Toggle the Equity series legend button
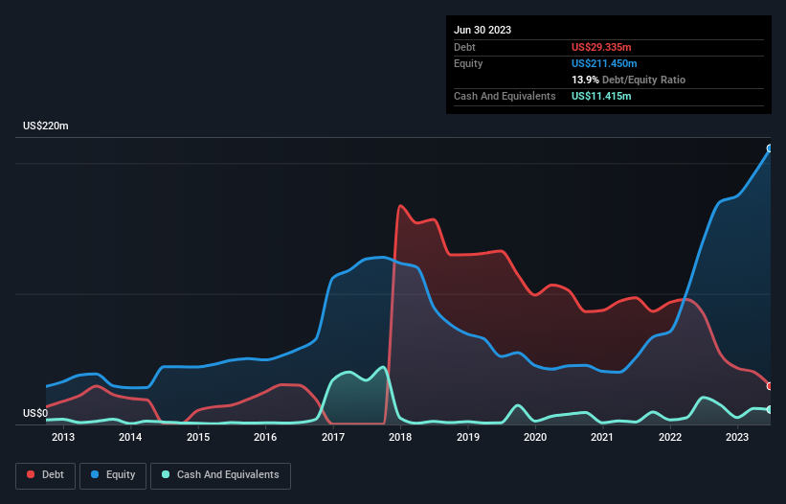Screen dimensions: 786x504 pos(113,475)
